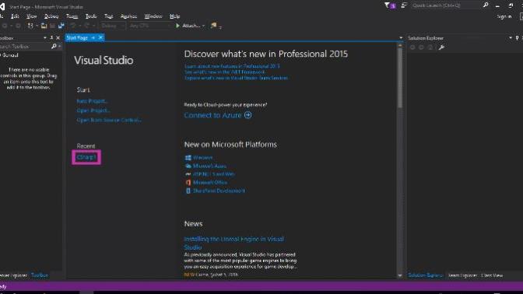The height and width of the screenshot is (294, 523).
Task: Close the Toolbox panel
Action: pos(58,38)
